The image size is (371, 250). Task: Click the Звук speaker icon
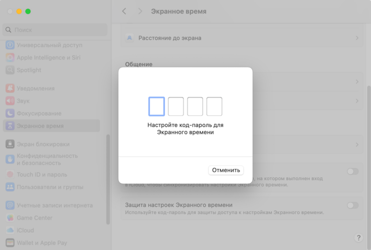pyautogui.click(x=10, y=101)
